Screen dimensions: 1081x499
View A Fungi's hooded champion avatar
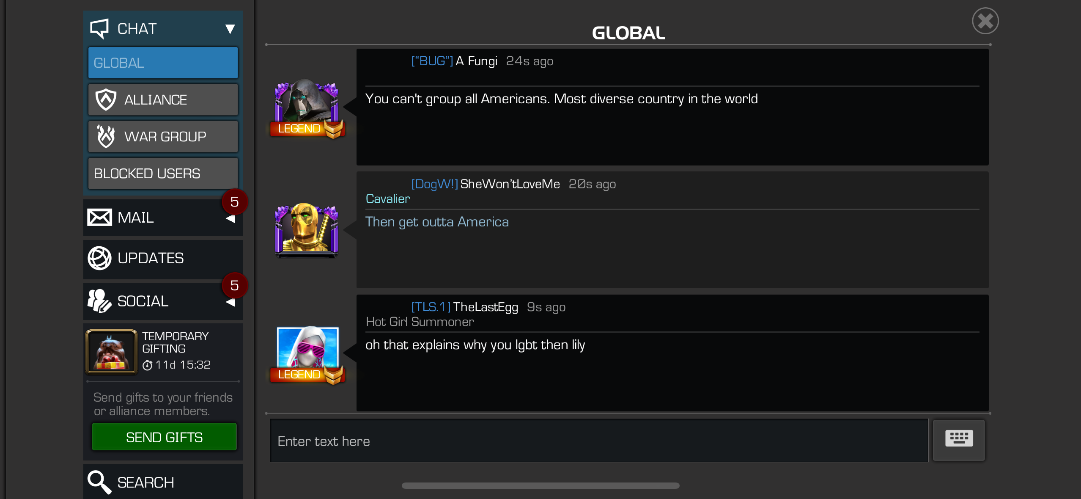[307, 108]
